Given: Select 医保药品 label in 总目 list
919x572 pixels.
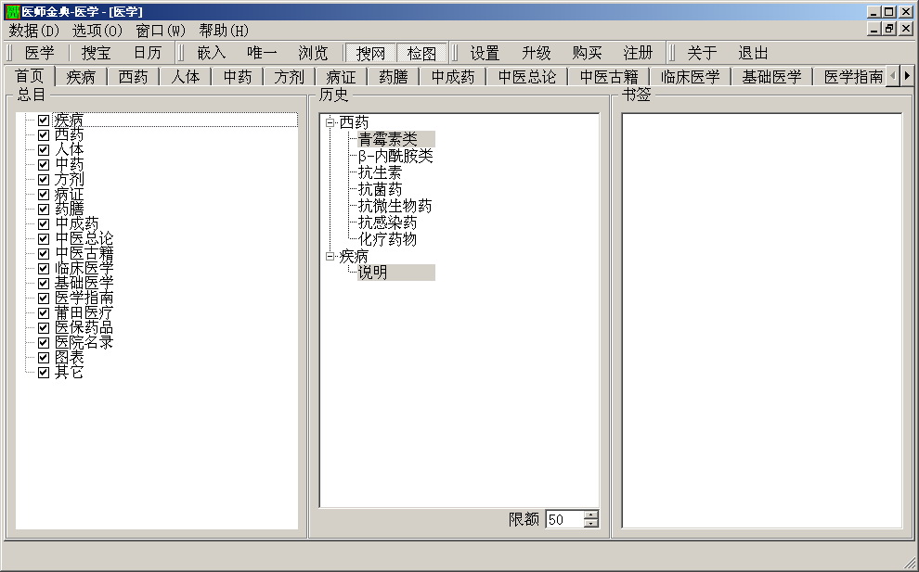Looking at the screenshot, I should click(84, 328).
